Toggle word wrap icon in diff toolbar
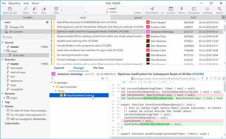 pos(207,78)
